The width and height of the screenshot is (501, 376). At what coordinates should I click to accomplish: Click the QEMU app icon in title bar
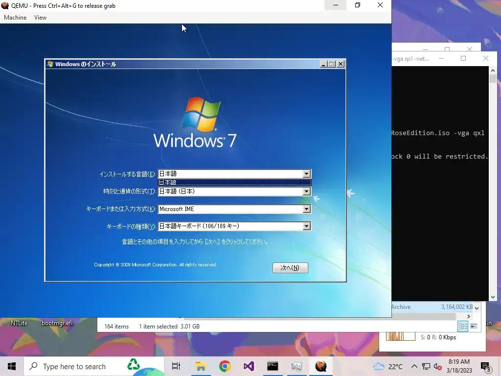point(5,5)
